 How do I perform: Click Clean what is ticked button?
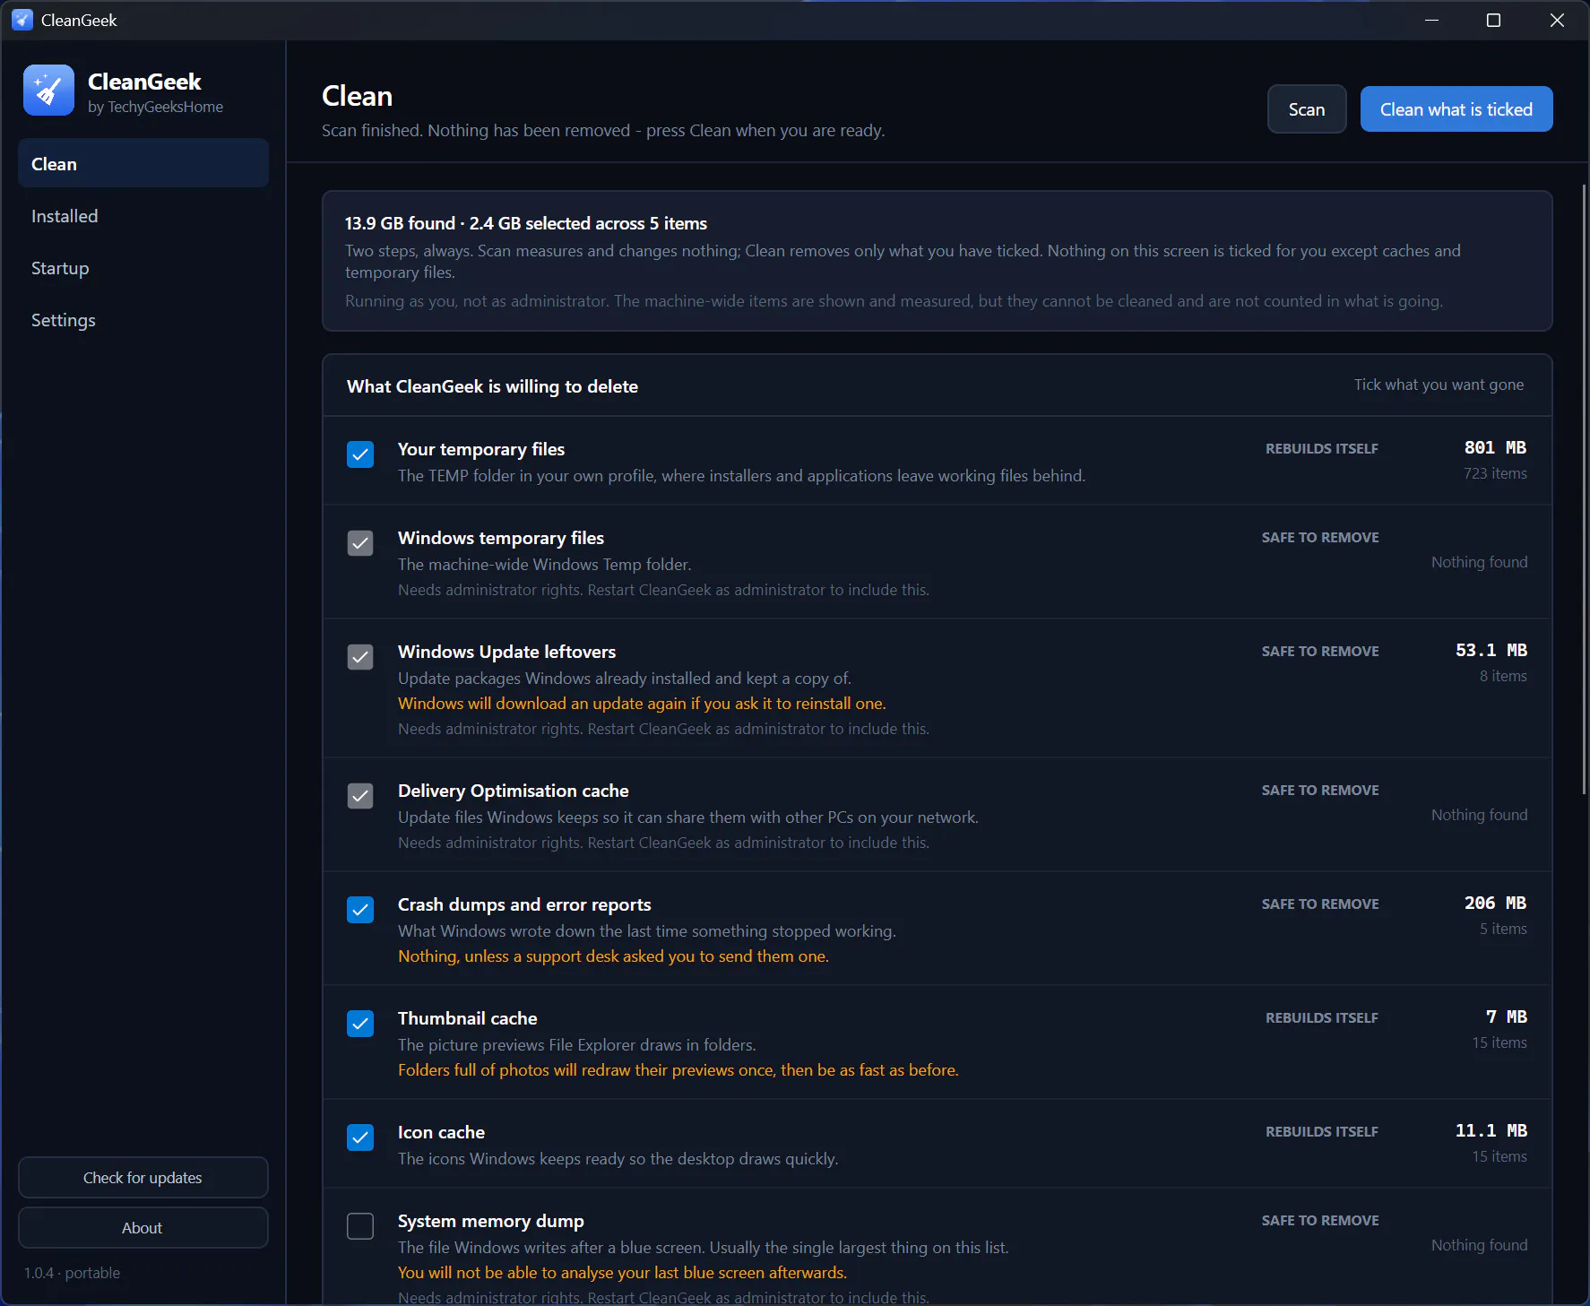tap(1456, 109)
